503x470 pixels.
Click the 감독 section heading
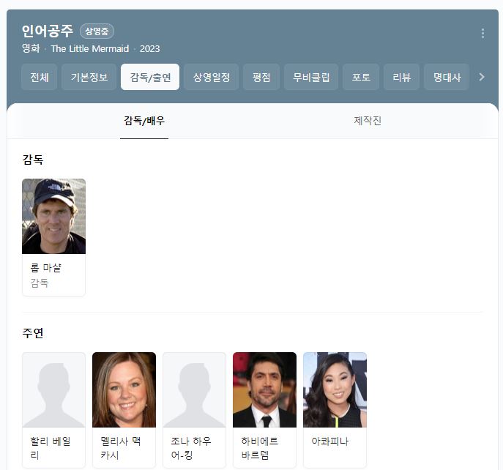click(33, 160)
